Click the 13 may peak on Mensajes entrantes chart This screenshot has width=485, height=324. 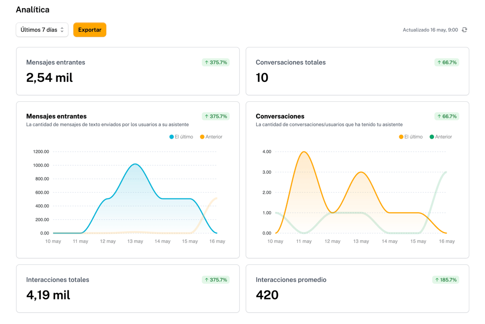(x=135, y=164)
